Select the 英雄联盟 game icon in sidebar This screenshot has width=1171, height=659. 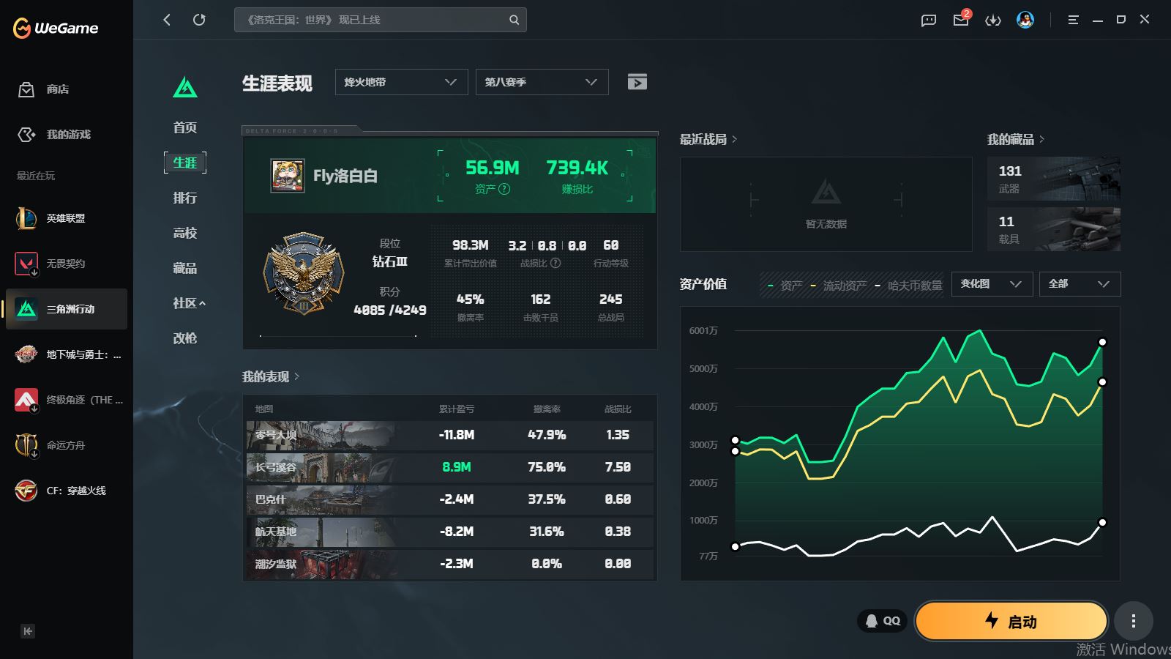pos(26,218)
